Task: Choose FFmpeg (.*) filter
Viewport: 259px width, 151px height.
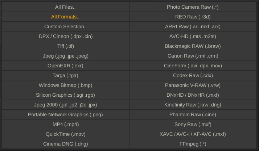Action: tap(193, 144)
